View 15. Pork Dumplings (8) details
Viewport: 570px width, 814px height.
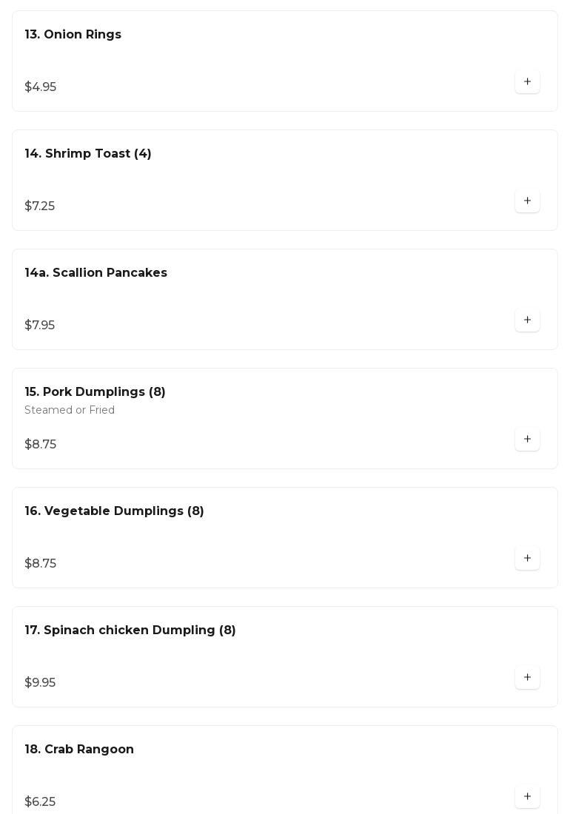(x=95, y=392)
